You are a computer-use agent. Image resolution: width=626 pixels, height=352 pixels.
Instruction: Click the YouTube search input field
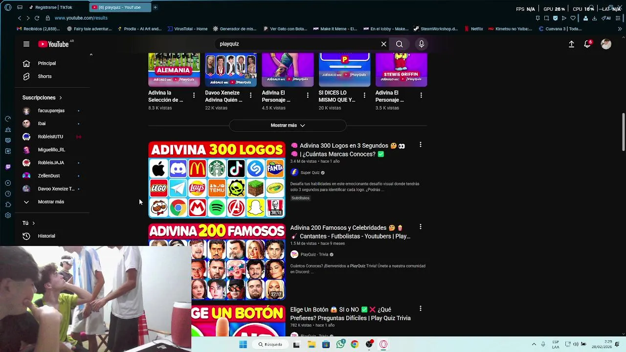(x=298, y=44)
